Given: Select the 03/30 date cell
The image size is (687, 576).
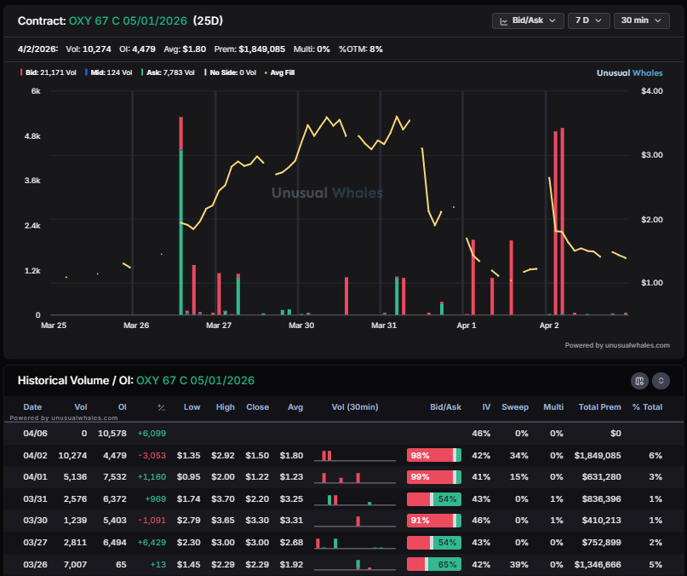Looking at the screenshot, I should point(35,521).
